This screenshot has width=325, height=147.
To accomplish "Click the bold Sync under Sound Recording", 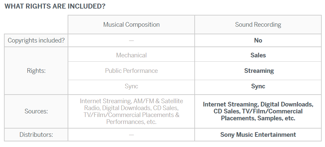I will tap(258, 86).
